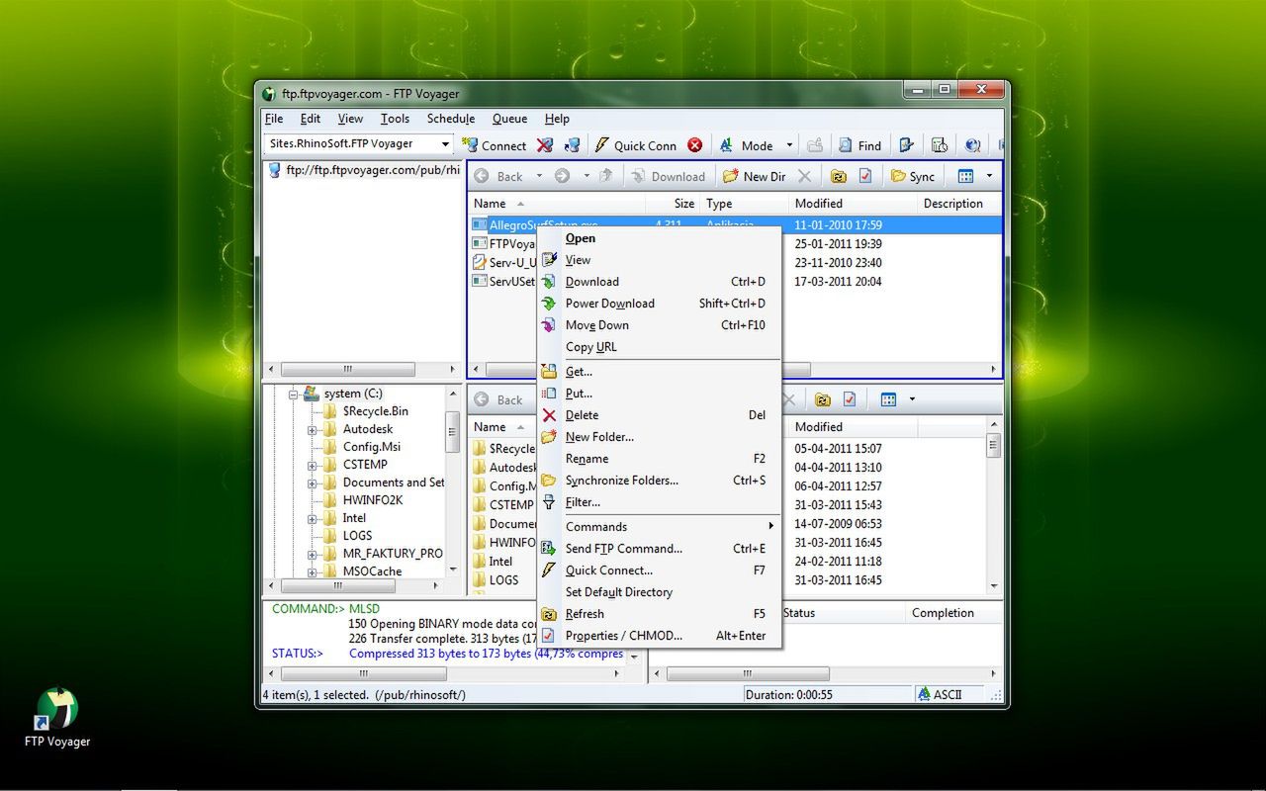
Task: Select Copy URL in context menu
Action: [660, 347]
